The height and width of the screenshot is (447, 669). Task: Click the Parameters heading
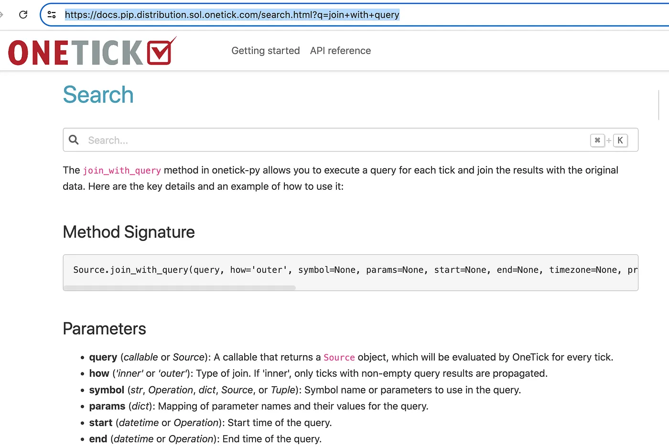pyautogui.click(x=104, y=329)
